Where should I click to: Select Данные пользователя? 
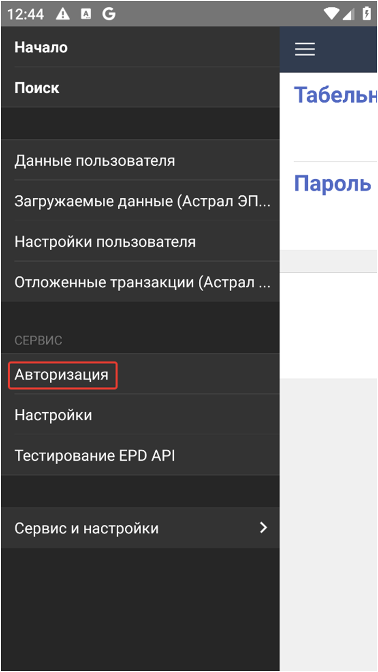[140, 160]
